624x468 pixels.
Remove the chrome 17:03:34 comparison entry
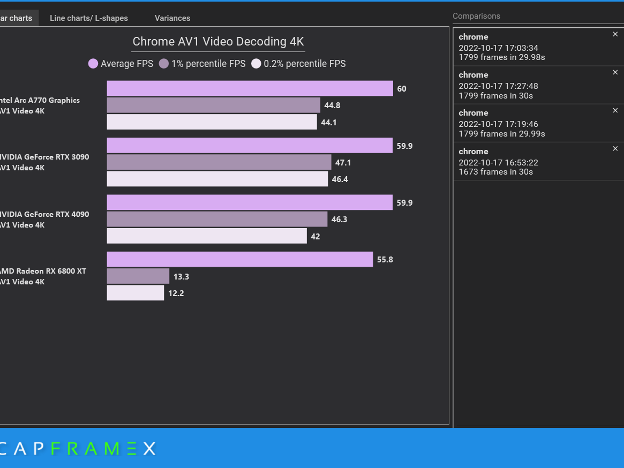615,34
